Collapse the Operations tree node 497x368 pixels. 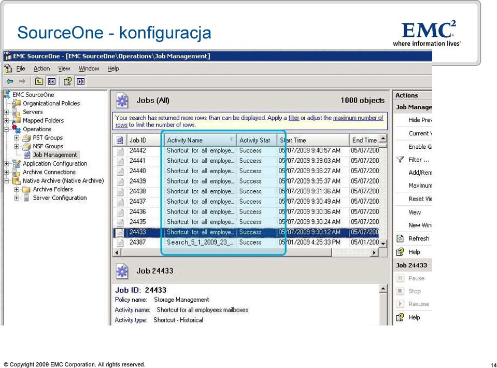point(7,130)
